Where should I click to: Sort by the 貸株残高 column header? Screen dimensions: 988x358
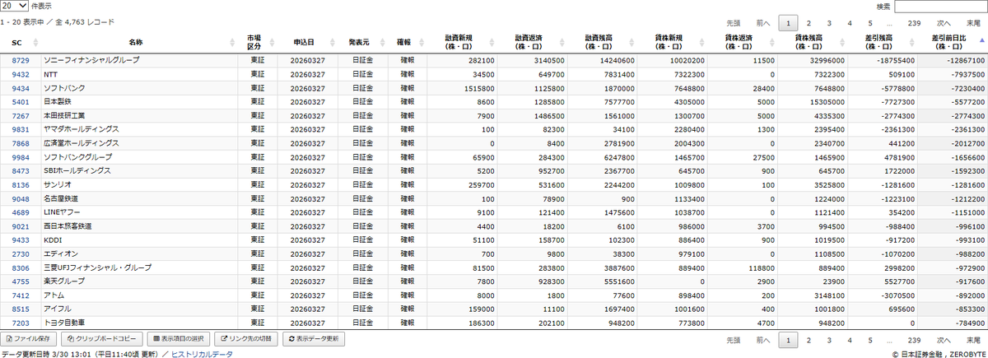(813, 42)
